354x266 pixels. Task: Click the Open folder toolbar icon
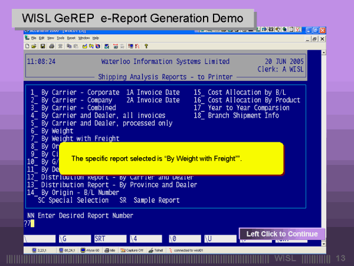pyautogui.click(x=34, y=46)
